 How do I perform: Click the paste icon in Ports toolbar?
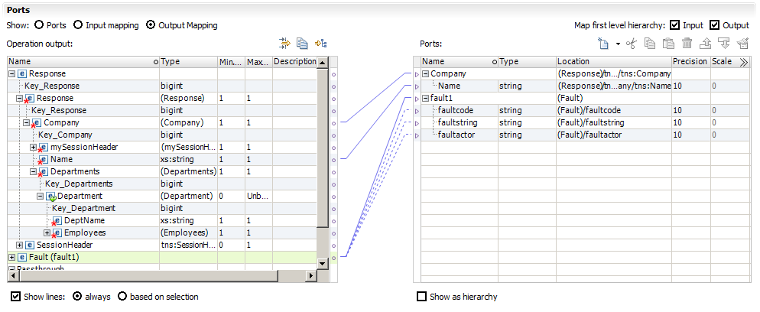669,44
